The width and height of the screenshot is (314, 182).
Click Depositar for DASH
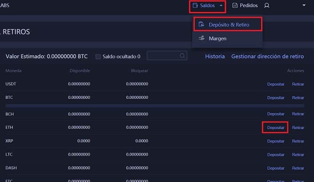pos(276,168)
